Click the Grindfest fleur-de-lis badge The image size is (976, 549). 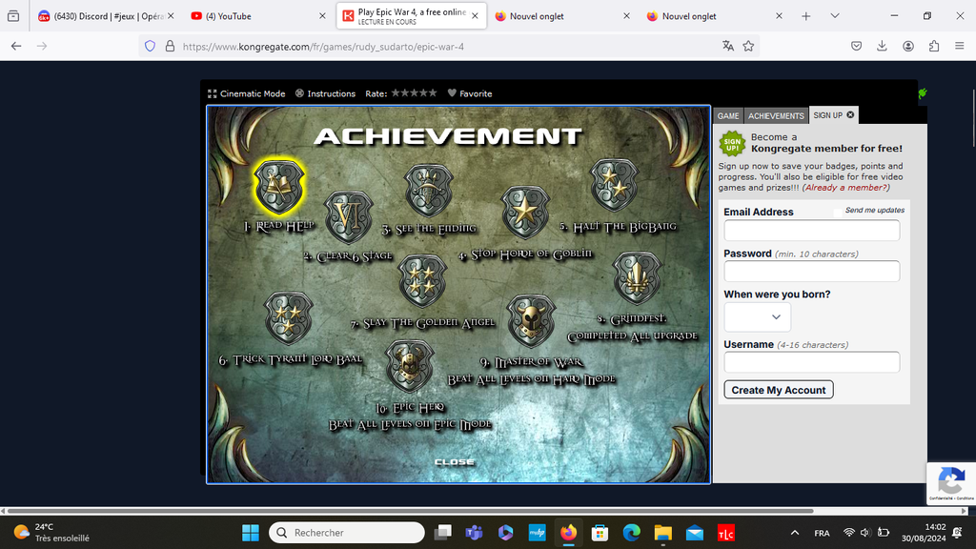pos(637,278)
